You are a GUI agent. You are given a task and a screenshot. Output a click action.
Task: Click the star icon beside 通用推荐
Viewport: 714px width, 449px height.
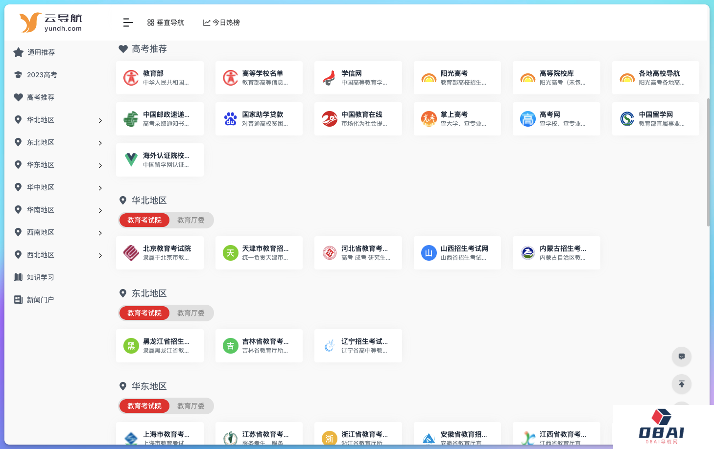pyautogui.click(x=19, y=52)
